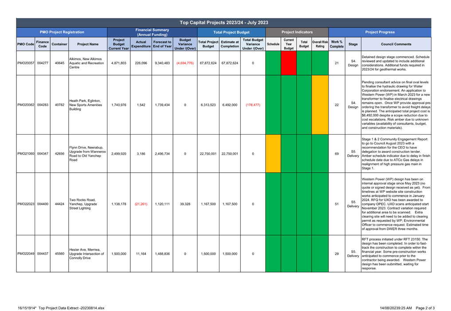Select the title 'Top Capital Projects 2023/24 - July 2023'
The width and height of the screenshot is (451, 311).
tap(224, 23)
